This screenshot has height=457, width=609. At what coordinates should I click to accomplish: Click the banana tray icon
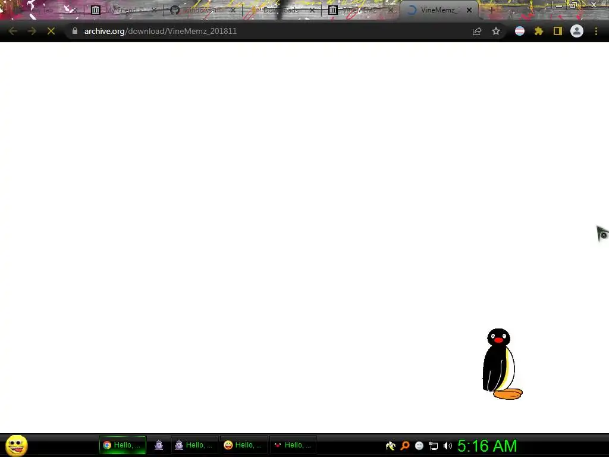[390, 446]
